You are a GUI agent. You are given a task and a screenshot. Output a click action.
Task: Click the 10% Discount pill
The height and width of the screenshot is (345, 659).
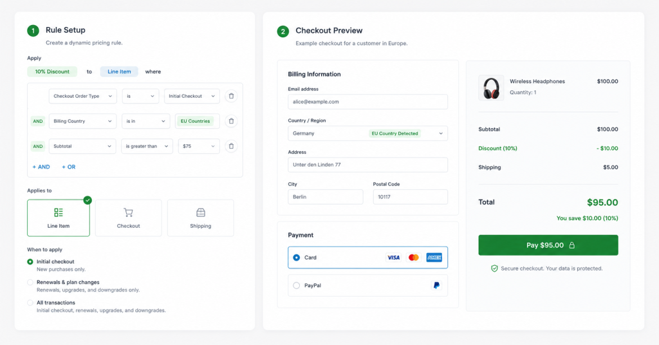(52, 71)
